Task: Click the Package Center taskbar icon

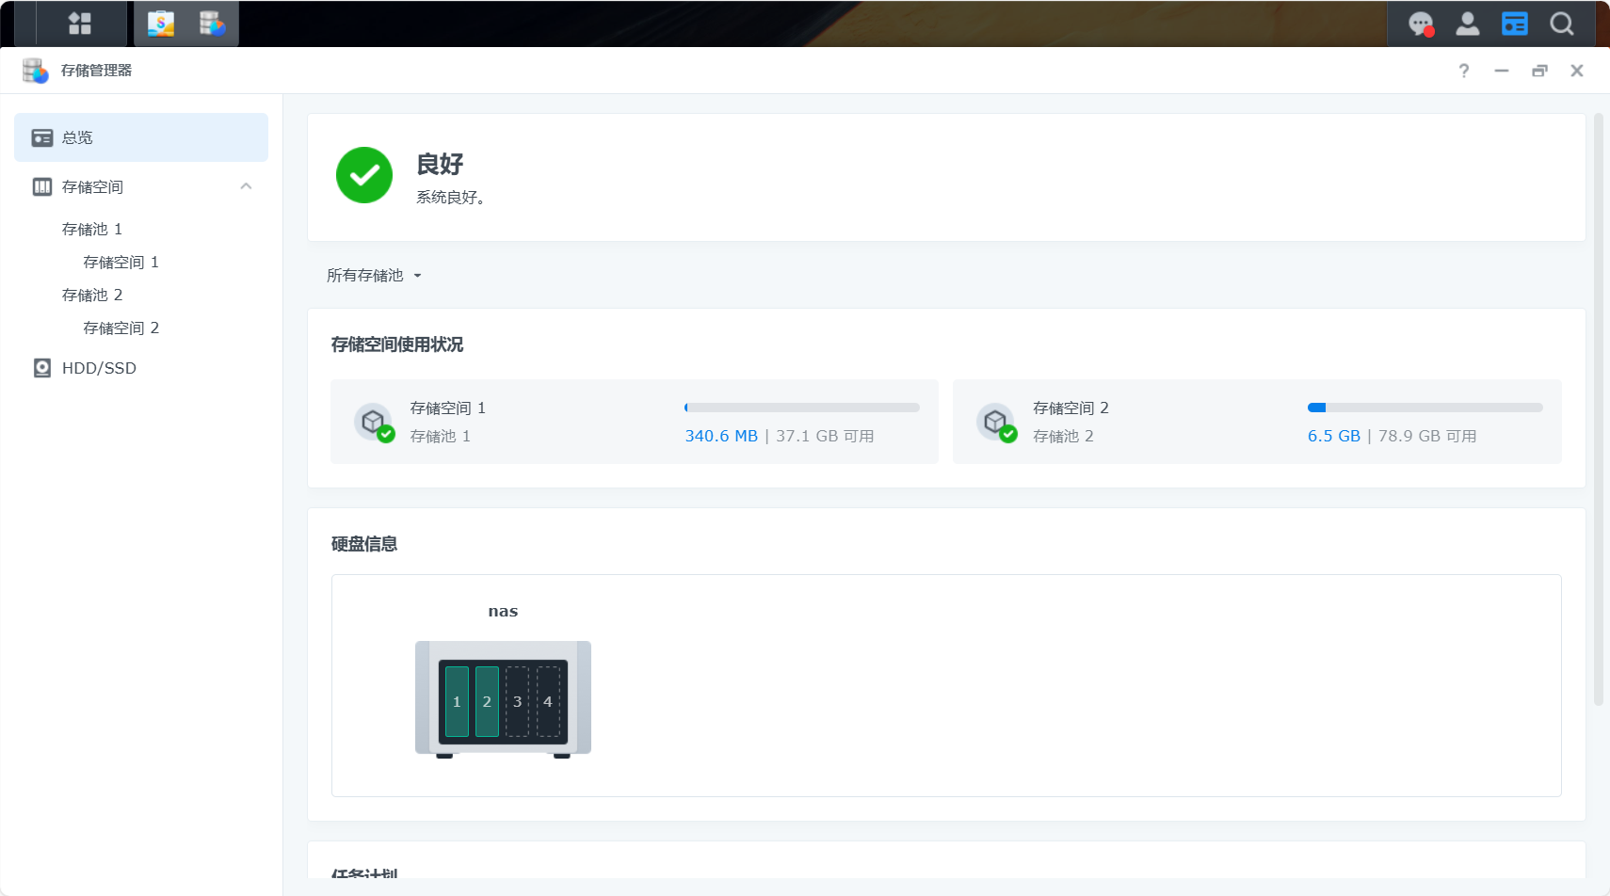Action: pyautogui.click(x=161, y=24)
